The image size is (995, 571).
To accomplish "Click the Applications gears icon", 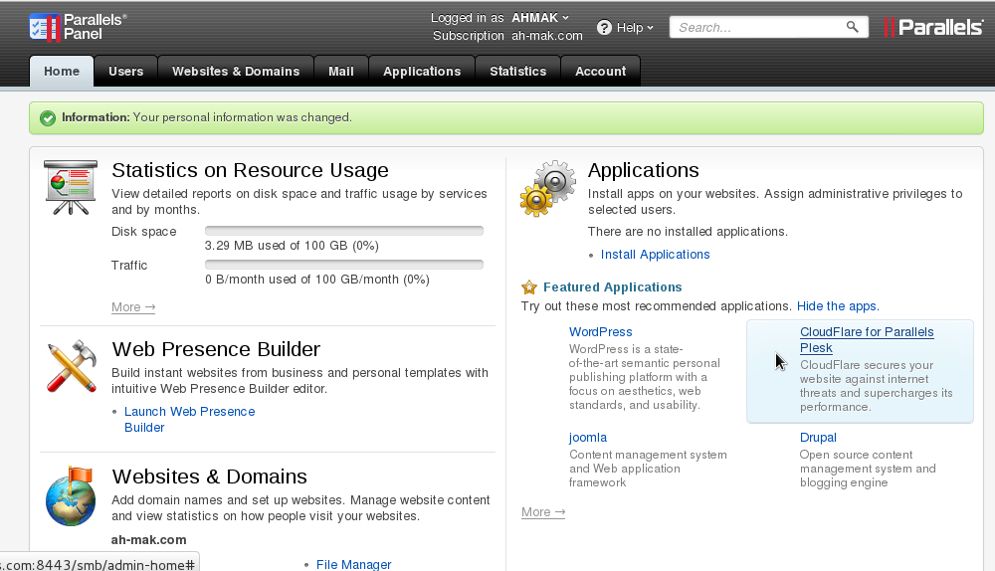I will [547, 188].
